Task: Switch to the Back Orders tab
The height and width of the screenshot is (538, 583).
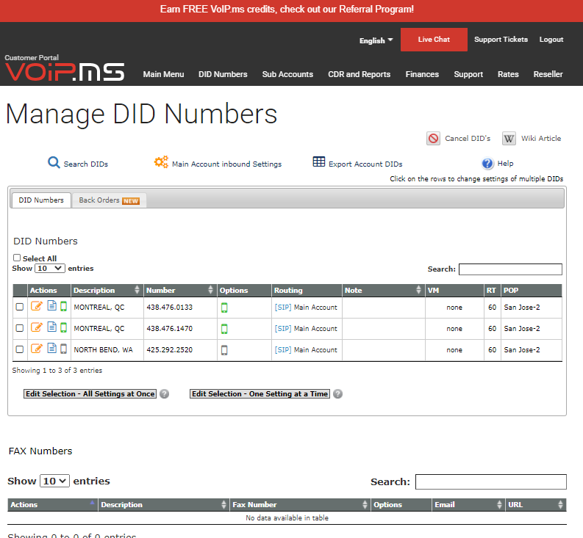Action: click(108, 200)
